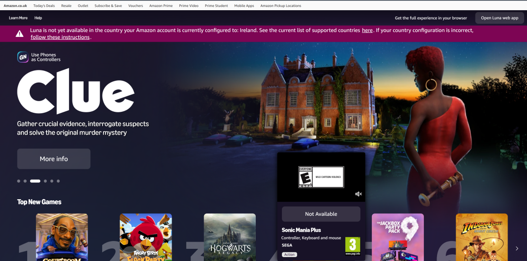
Task: Click Open Luna web app button
Action: (x=499, y=18)
